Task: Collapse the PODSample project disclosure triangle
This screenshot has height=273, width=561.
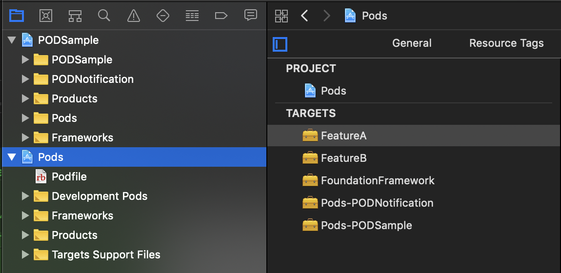Action: point(12,40)
